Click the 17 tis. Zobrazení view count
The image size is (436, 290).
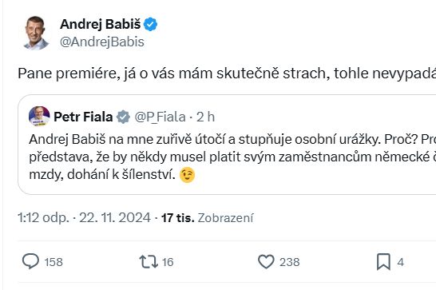pyautogui.click(x=207, y=217)
